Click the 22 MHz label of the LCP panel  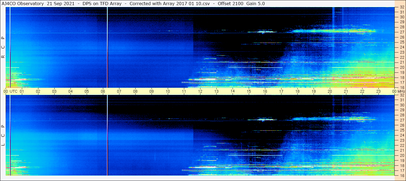(x=402, y=145)
